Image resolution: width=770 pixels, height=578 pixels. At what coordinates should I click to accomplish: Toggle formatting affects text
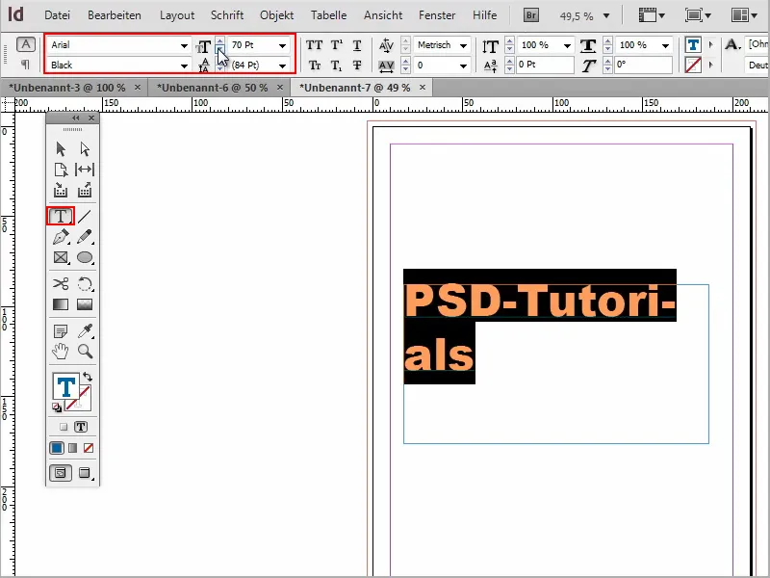pos(81,427)
